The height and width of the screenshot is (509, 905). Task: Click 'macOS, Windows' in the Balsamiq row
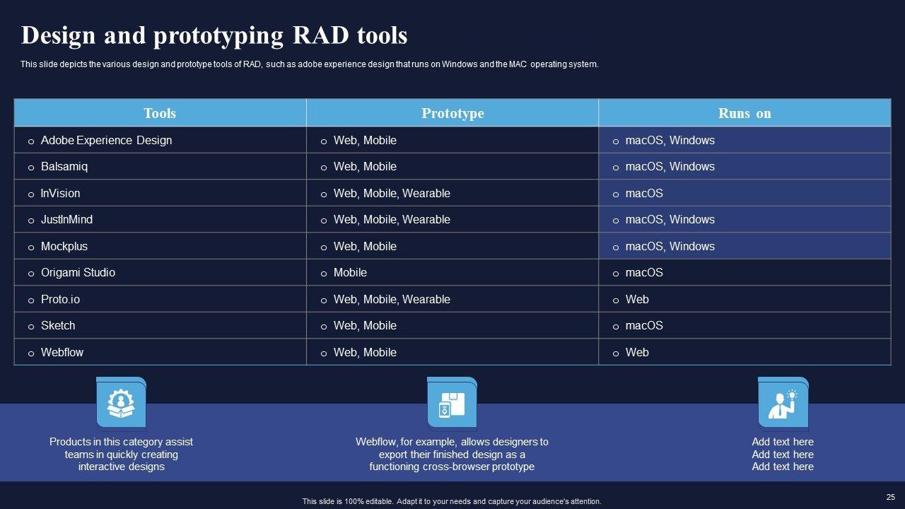click(x=670, y=167)
